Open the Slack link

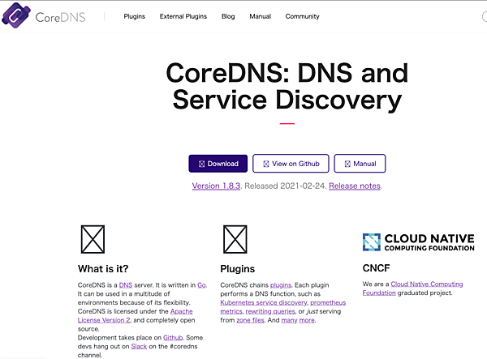(139, 346)
